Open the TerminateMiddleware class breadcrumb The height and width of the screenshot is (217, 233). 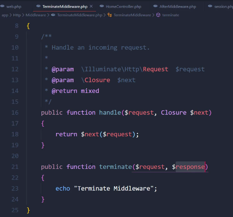coord(132,15)
